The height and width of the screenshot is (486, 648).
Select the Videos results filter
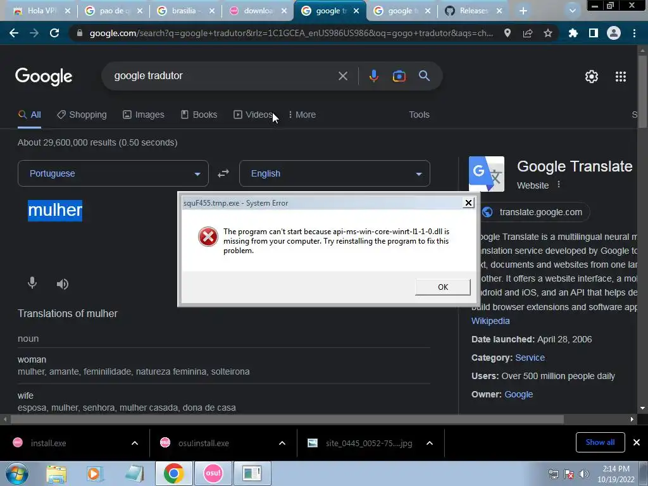coord(253,115)
